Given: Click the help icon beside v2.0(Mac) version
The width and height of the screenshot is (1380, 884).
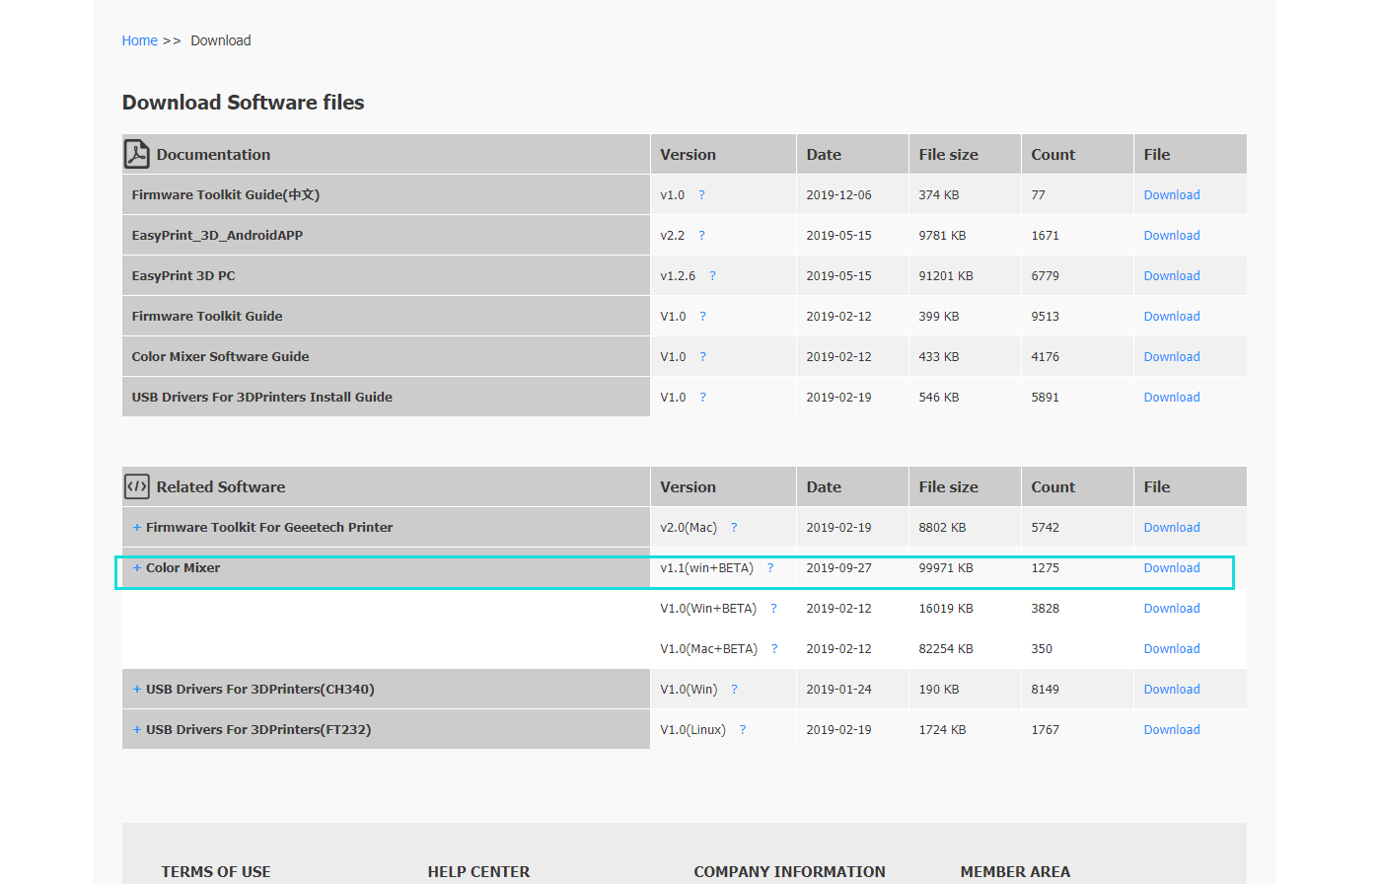Looking at the screenshot, I should (x=734, y=528).
